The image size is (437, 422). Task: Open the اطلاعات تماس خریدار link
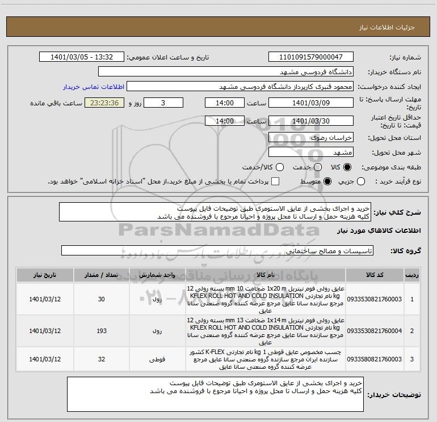coord(94,87)
